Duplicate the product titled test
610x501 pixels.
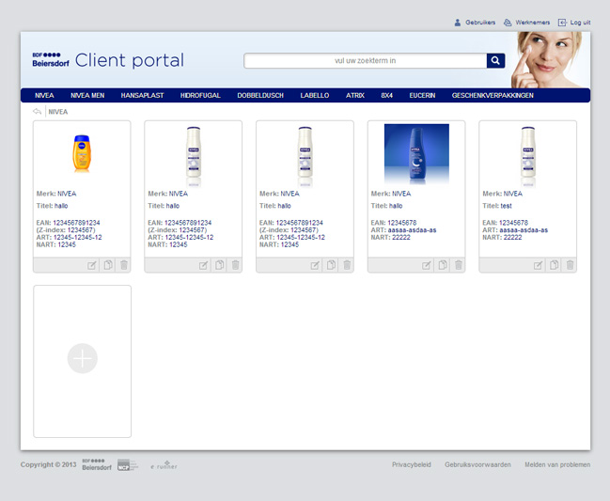coord(554,265)
